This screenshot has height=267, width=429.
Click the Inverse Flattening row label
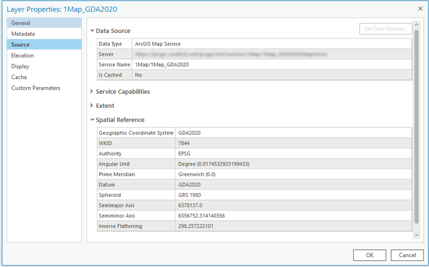(121, 226)
